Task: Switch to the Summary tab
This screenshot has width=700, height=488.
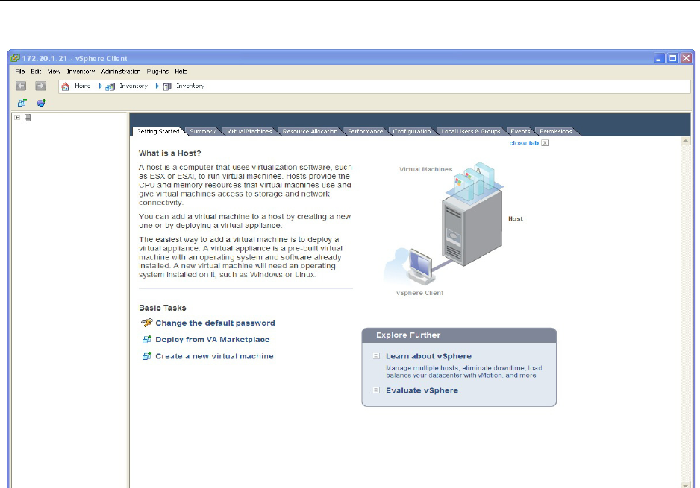Action: click(x=202, y=131)
